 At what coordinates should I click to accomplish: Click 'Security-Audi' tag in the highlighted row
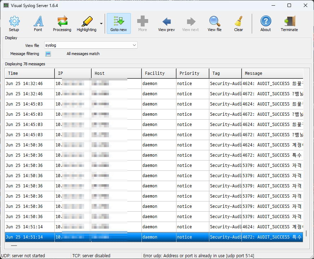tap(226, 237)
